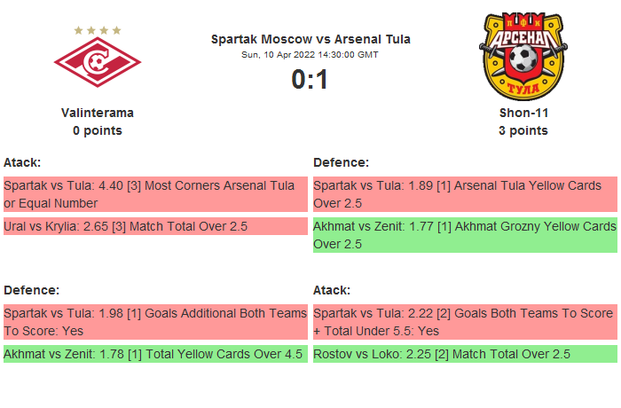Click the Arsenal Tula crest logo
This screenshot has height=408, width=621.
point(523,55)
